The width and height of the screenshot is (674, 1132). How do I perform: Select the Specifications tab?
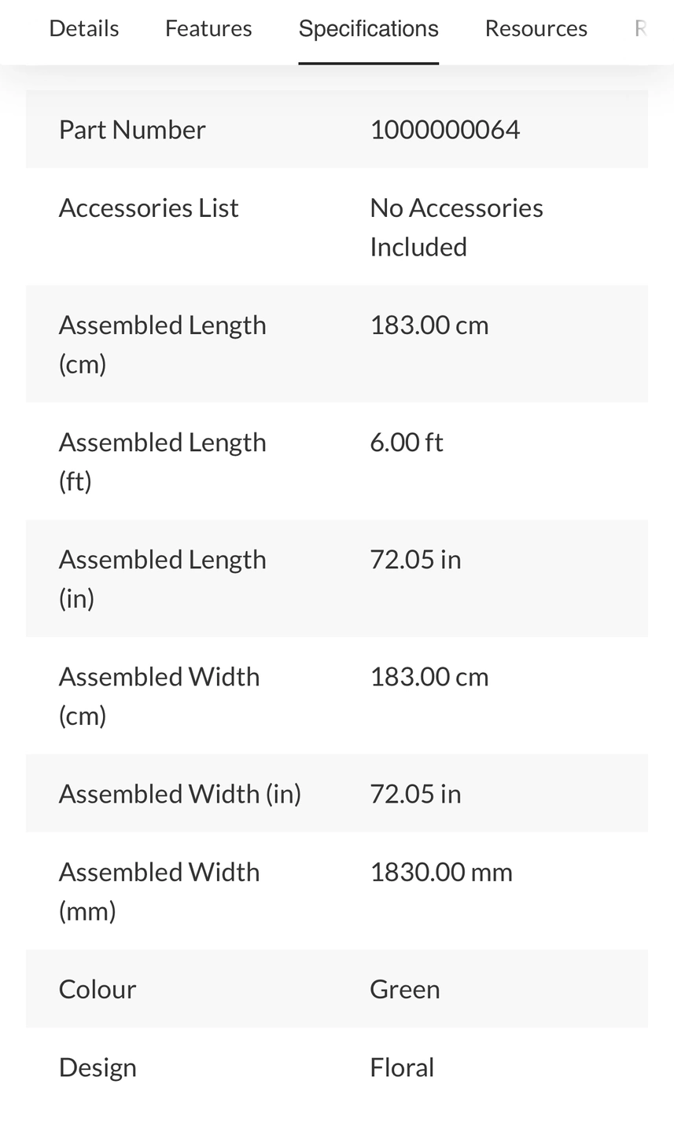(368, 28)
